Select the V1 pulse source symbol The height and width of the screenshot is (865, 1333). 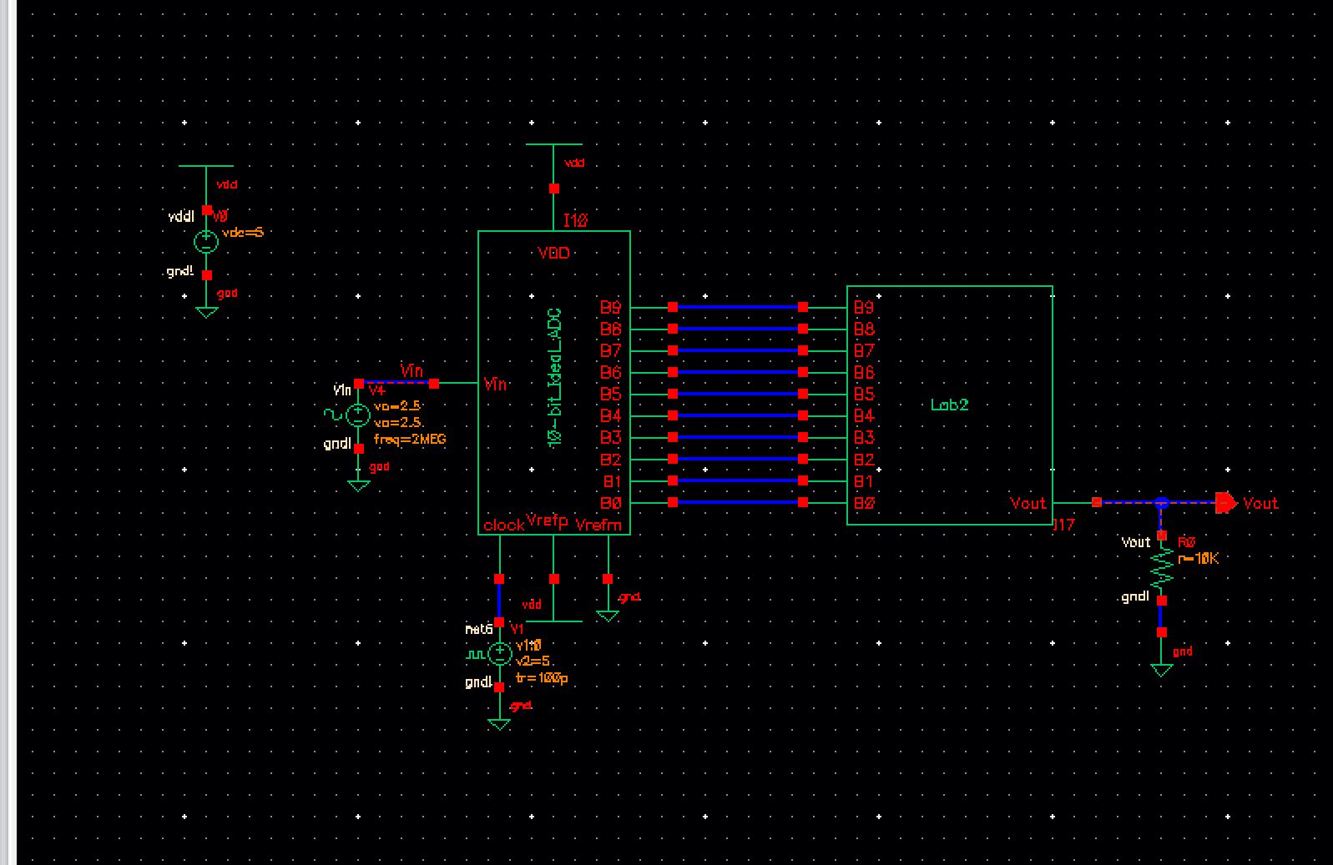click(499, 654)
